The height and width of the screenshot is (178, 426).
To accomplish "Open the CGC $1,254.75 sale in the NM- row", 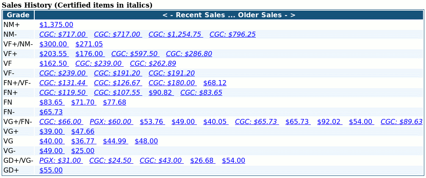I will point(176,35).
